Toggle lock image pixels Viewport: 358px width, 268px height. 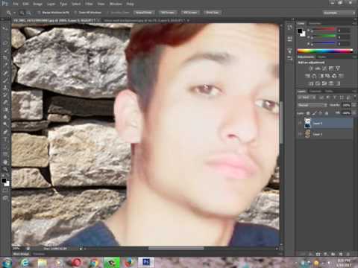pyautogui.click(x=314, y=113)
